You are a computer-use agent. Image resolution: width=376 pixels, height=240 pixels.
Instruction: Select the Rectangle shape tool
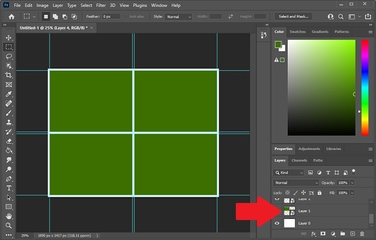9,206
